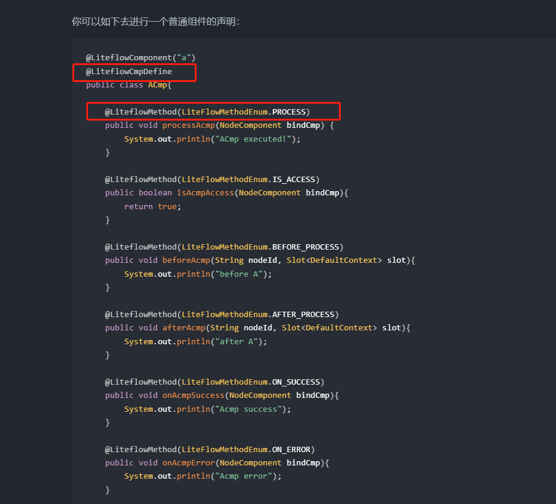Click the processAcmp method signature line
The width and height of the screenshot is (556, 504).
coord(220,125)
